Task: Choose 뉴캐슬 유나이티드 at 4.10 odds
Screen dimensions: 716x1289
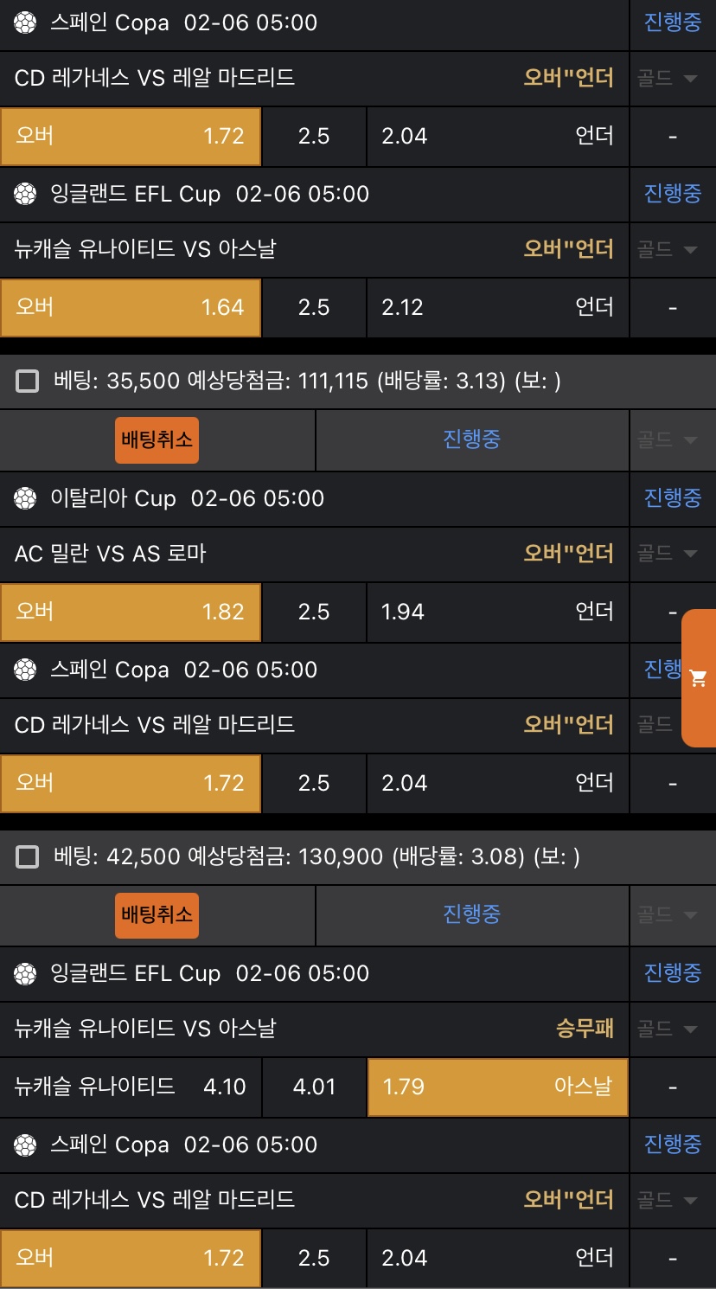Action: [130, 1087]
